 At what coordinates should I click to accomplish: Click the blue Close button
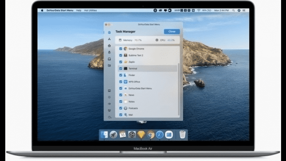coord(172,32)
